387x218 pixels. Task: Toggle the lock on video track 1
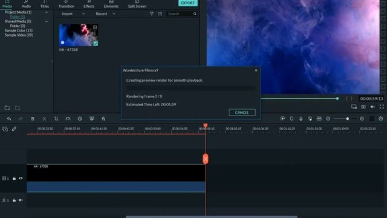[x=14, y=178]
